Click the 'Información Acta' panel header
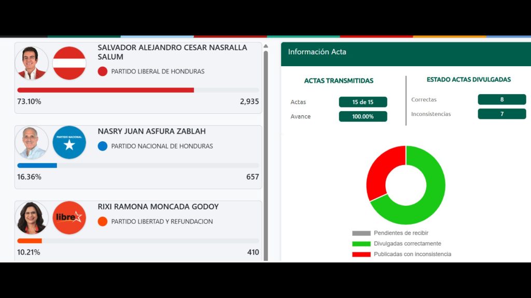Screen dimensions: 531x298 317,52
